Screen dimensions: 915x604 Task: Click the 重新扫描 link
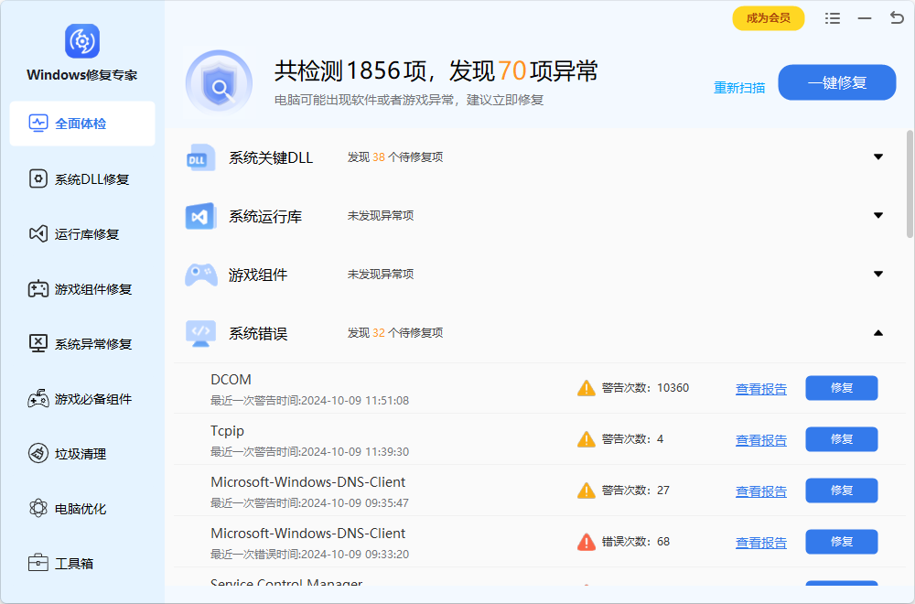point(739,88)
